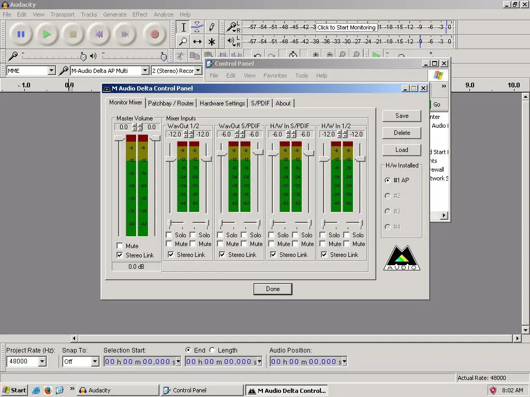Click the Master Volume left fader

119,138
